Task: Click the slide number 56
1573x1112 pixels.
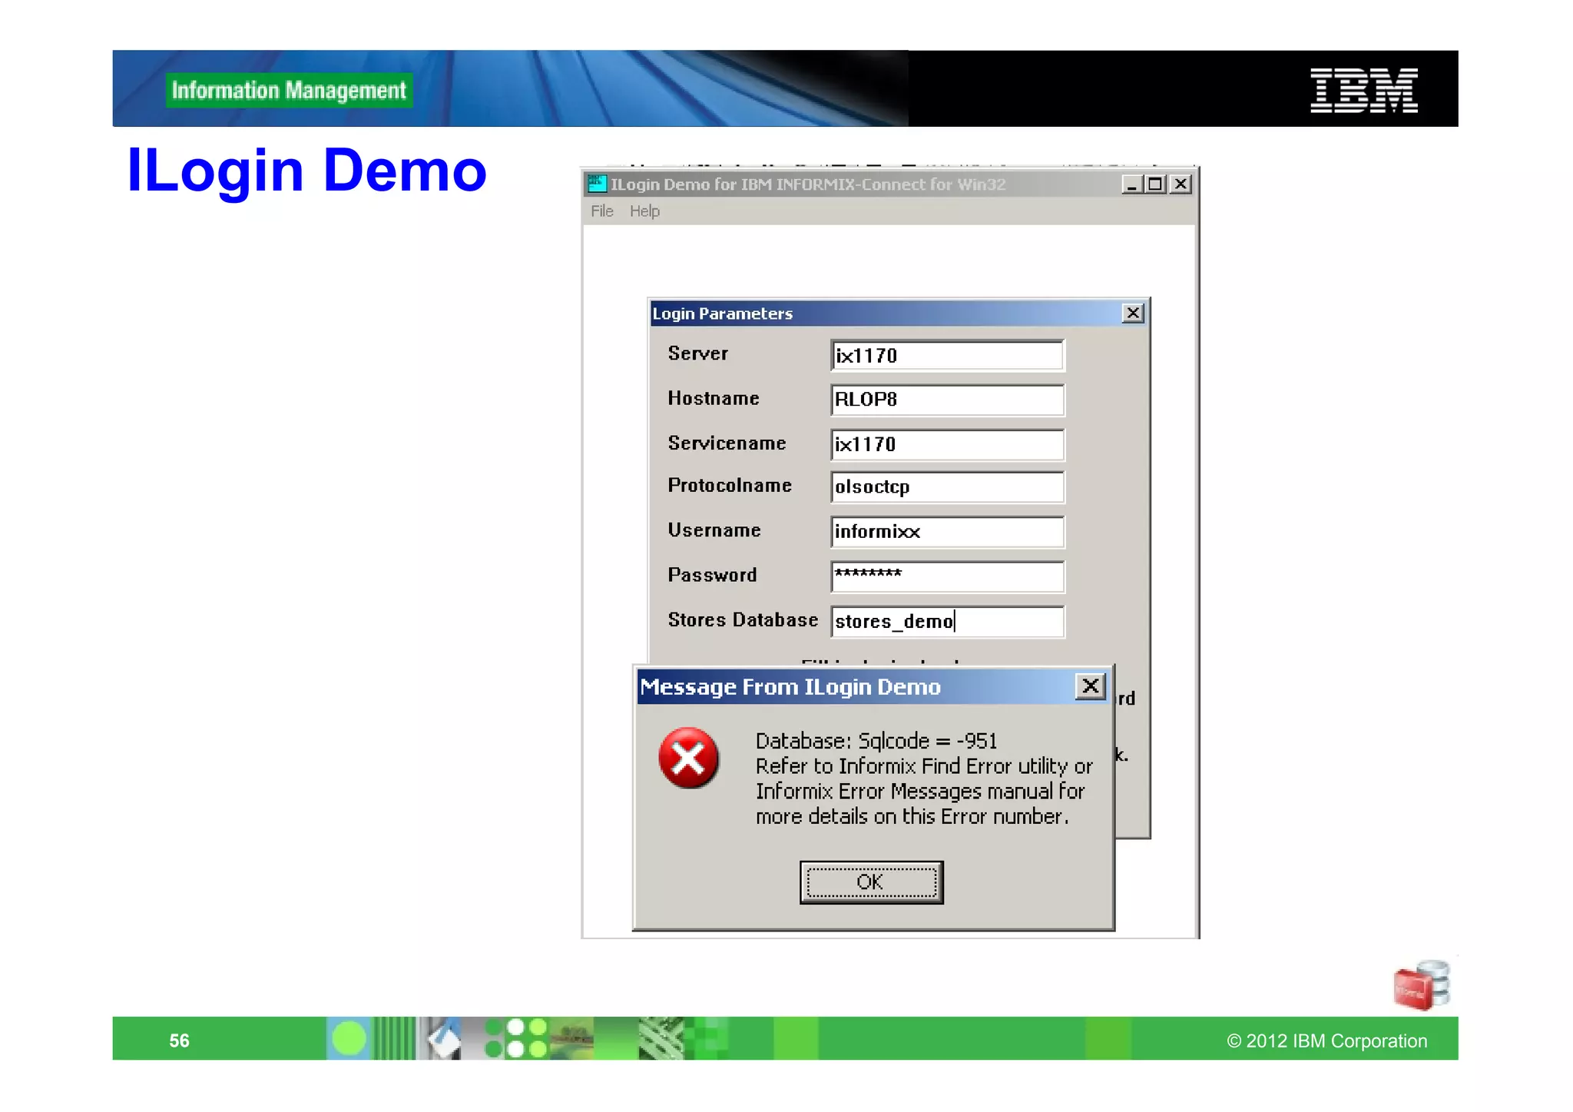Action: coord(179,1041)
